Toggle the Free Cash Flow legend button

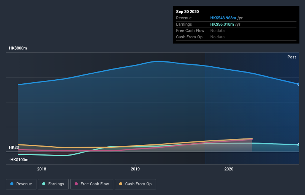click(92, 184)
